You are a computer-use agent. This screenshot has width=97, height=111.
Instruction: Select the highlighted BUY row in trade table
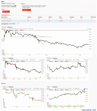pyautogui.click(x=49, y=21)
